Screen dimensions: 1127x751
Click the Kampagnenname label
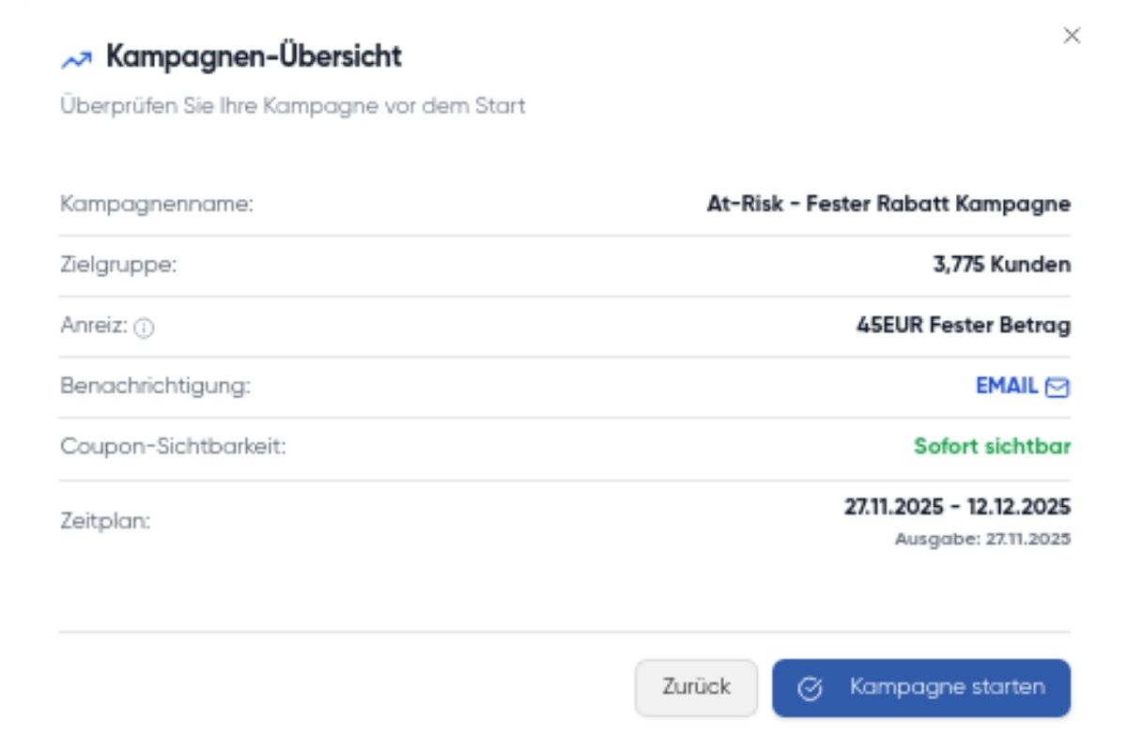157,204
